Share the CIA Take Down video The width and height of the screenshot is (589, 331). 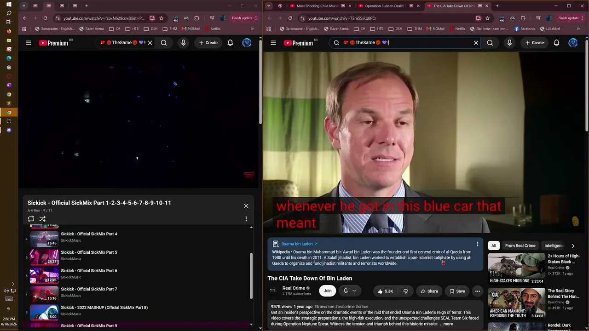coord(429,291)
